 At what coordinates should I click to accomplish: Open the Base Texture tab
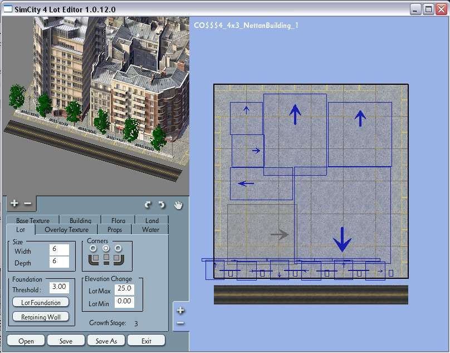pyautogui.click(x=33, y=220)
